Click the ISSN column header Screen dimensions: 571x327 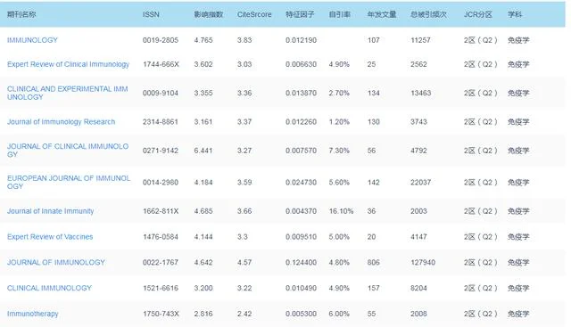(x=151, y=14)
